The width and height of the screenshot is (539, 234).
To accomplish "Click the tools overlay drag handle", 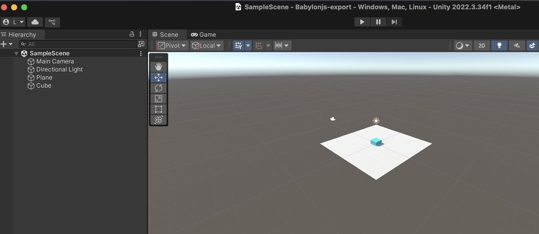I will 159,57.
